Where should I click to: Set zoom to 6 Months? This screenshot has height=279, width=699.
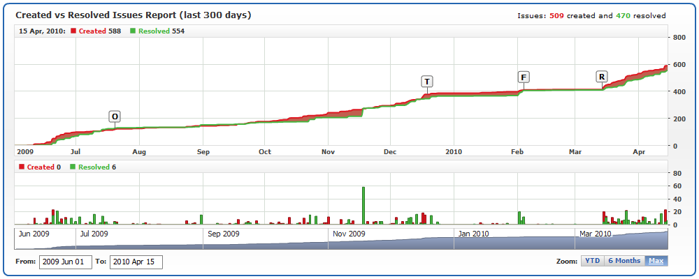[624, 261]
